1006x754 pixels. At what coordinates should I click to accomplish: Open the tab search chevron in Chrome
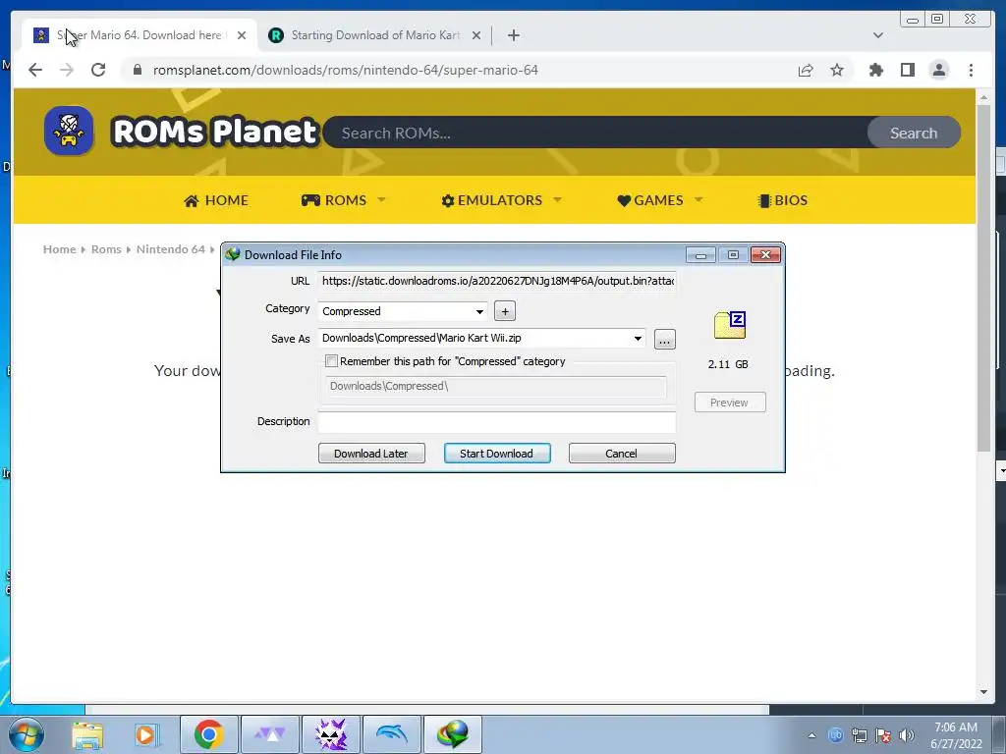[x=877, y=35]
